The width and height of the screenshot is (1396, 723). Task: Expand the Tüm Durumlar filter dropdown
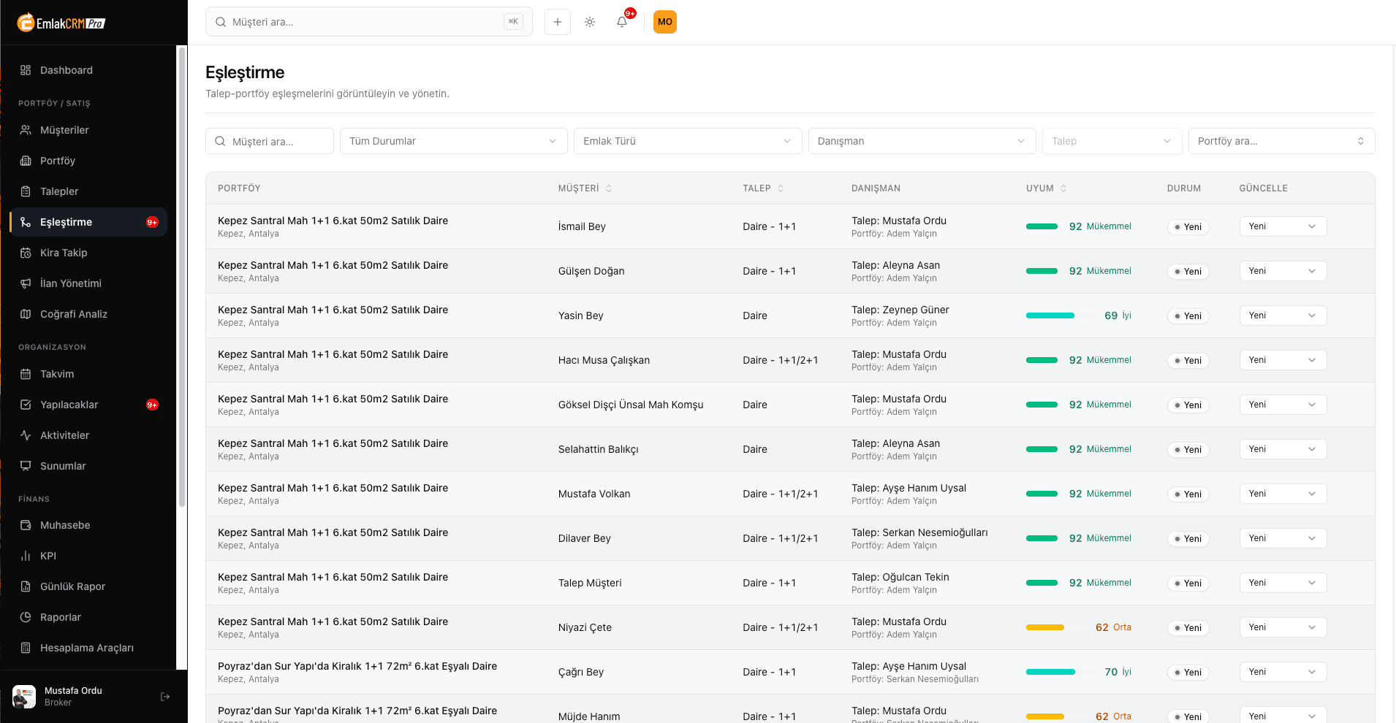coord(453,141)
